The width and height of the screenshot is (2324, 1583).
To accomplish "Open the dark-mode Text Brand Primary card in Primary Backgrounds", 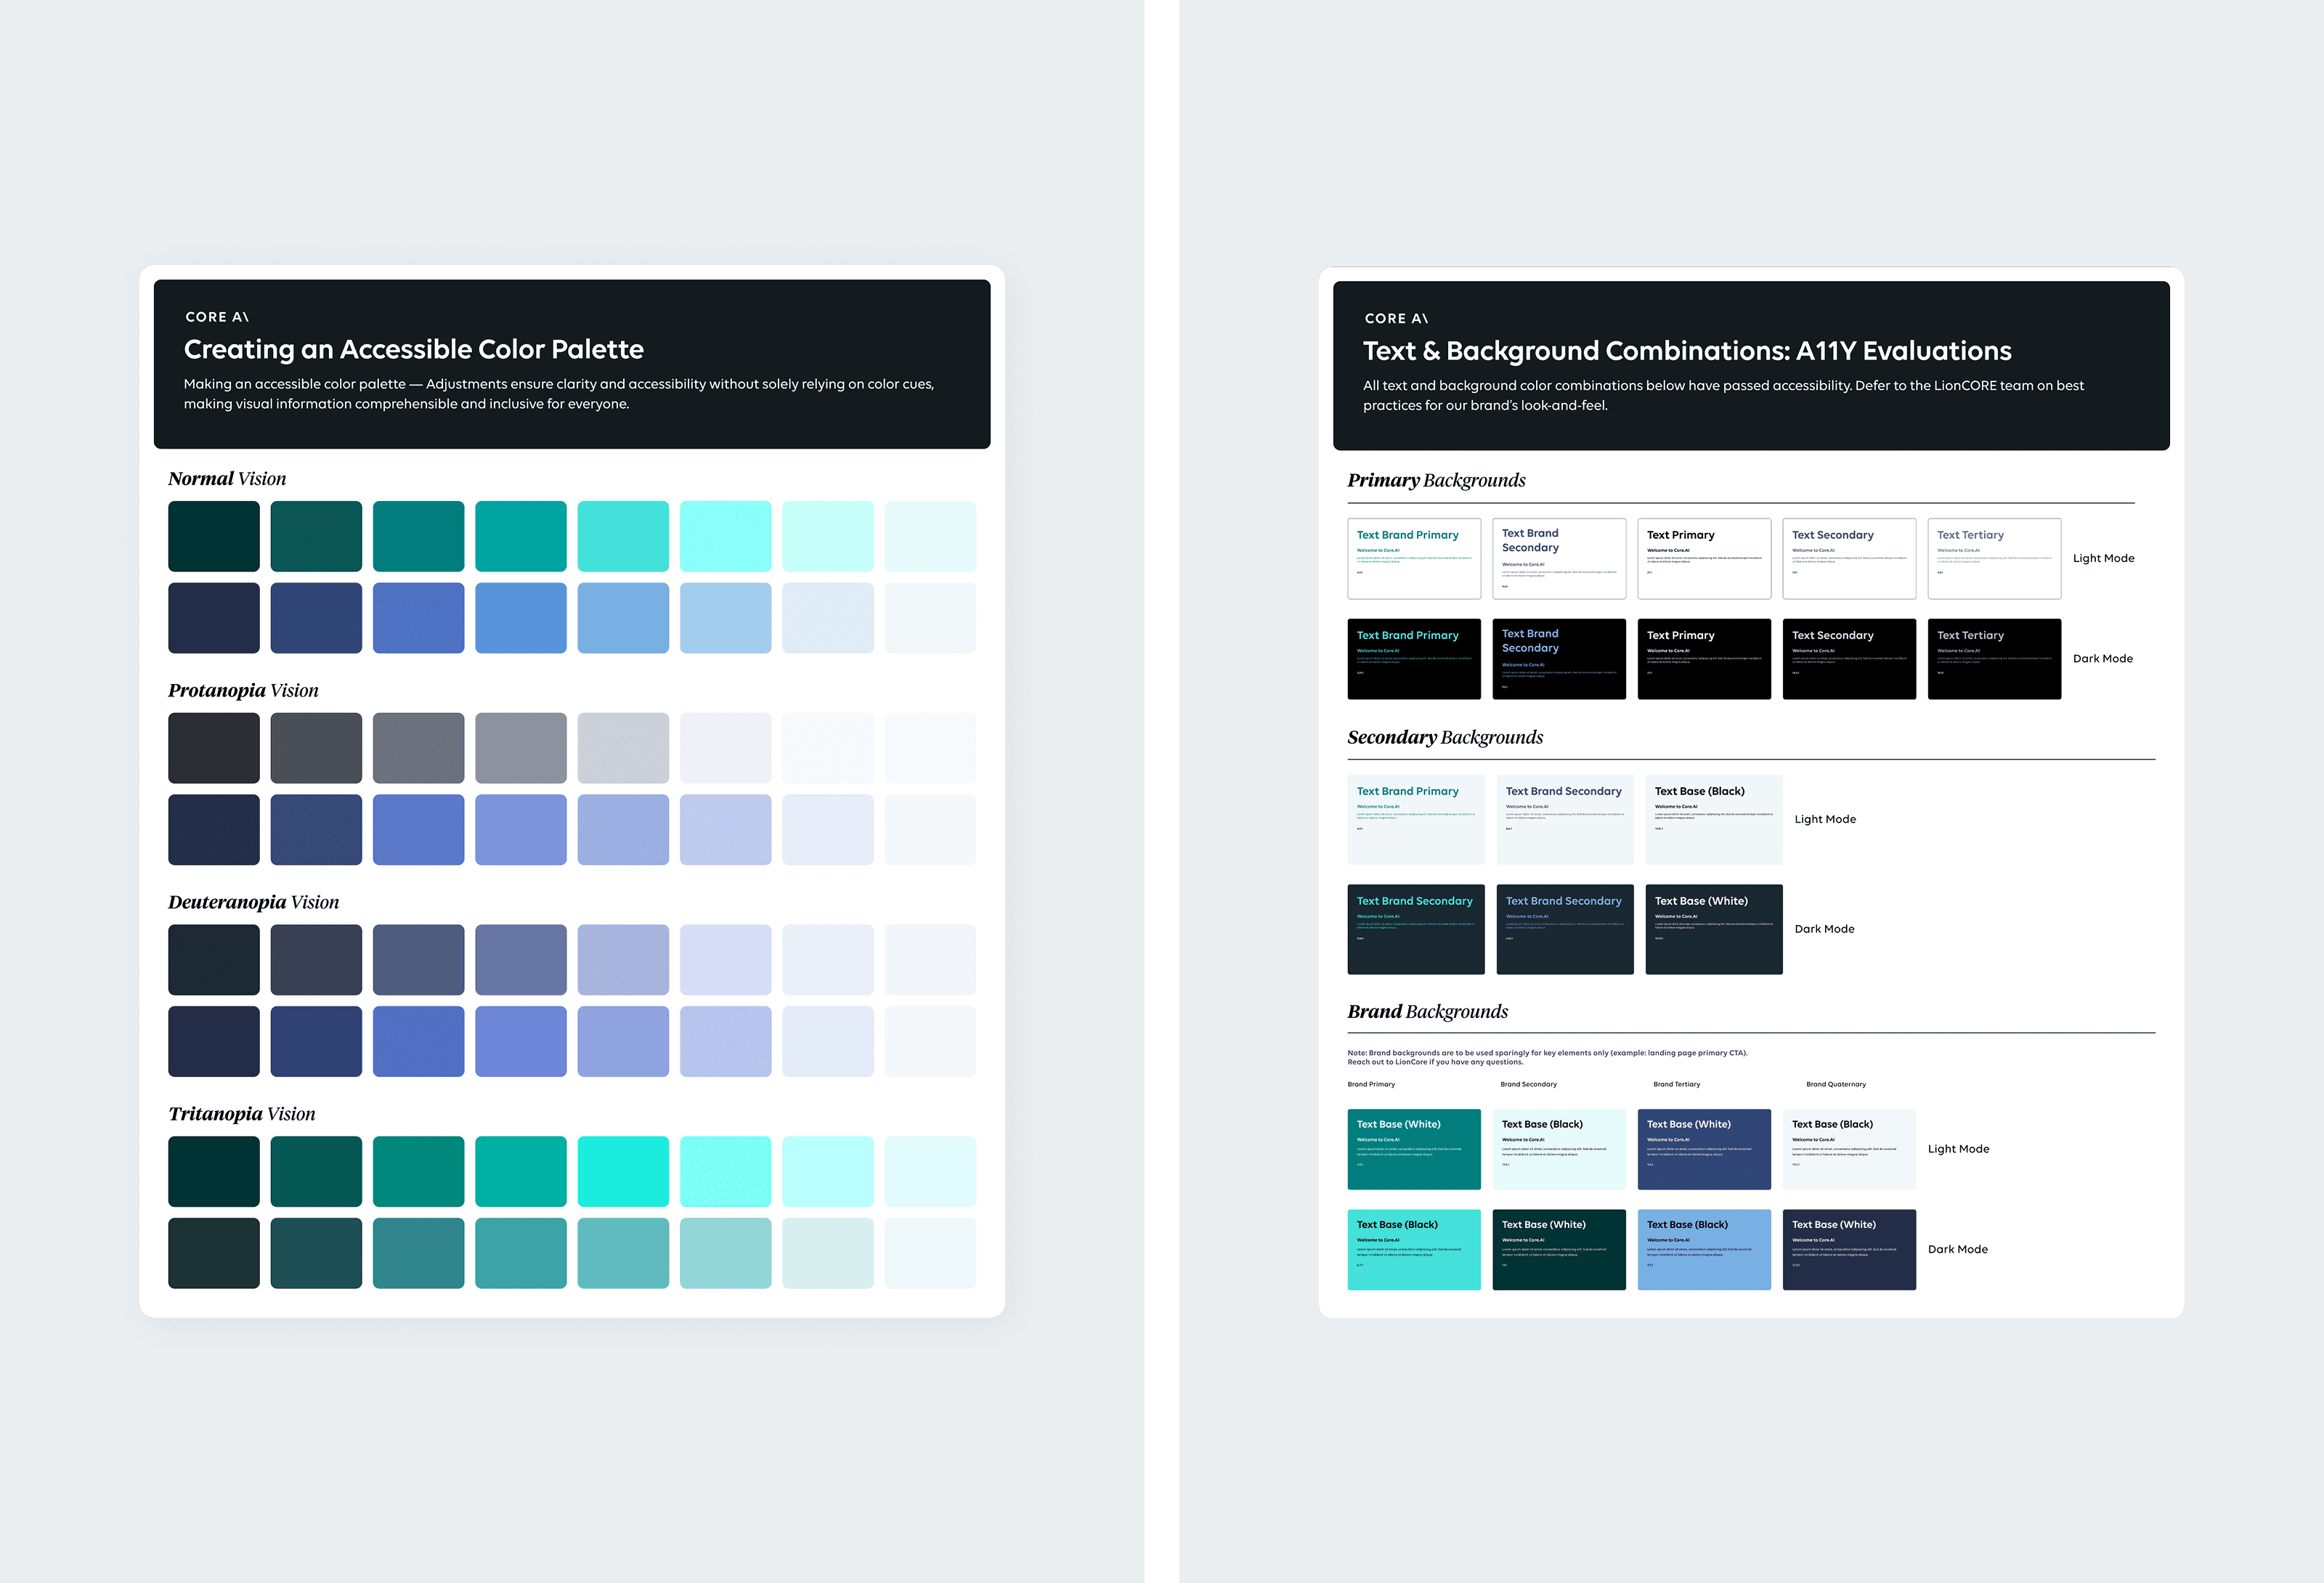I will coord(1414,659).
